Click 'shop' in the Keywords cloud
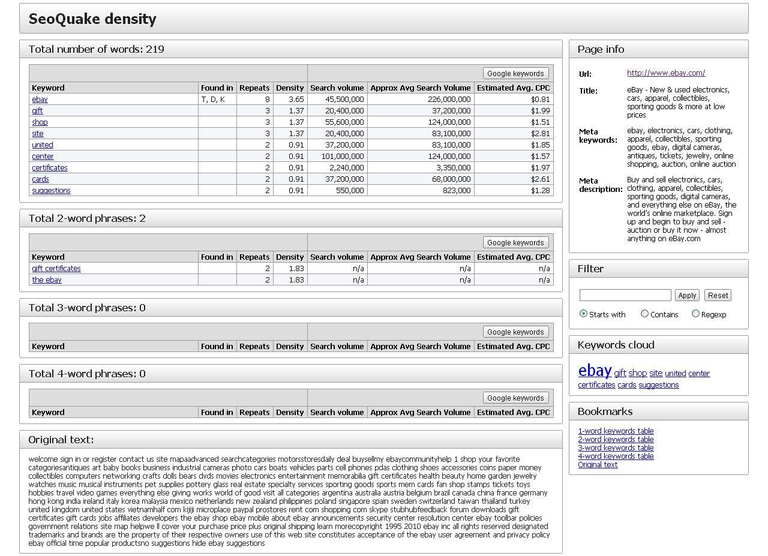The height and width of the screenshot is (556, 768). [x=637, y=373]
